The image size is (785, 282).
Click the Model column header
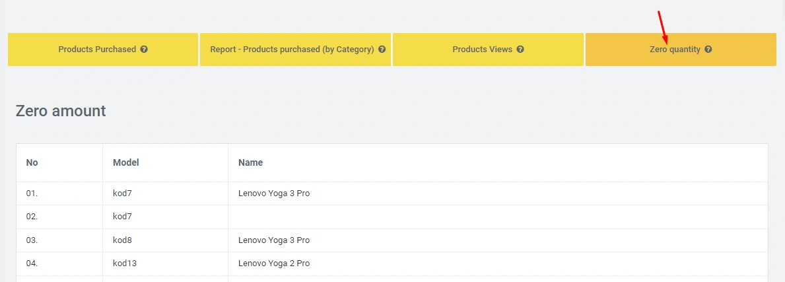125,162
